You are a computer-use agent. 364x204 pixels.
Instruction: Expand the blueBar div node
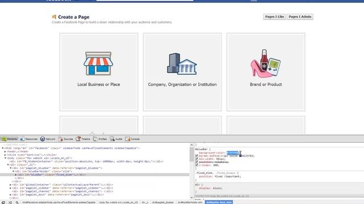(x=16, y=175)
